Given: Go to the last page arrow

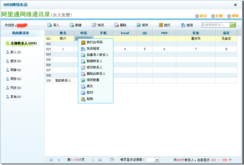Looking at the screenshot, I should (x=100, y=160).
